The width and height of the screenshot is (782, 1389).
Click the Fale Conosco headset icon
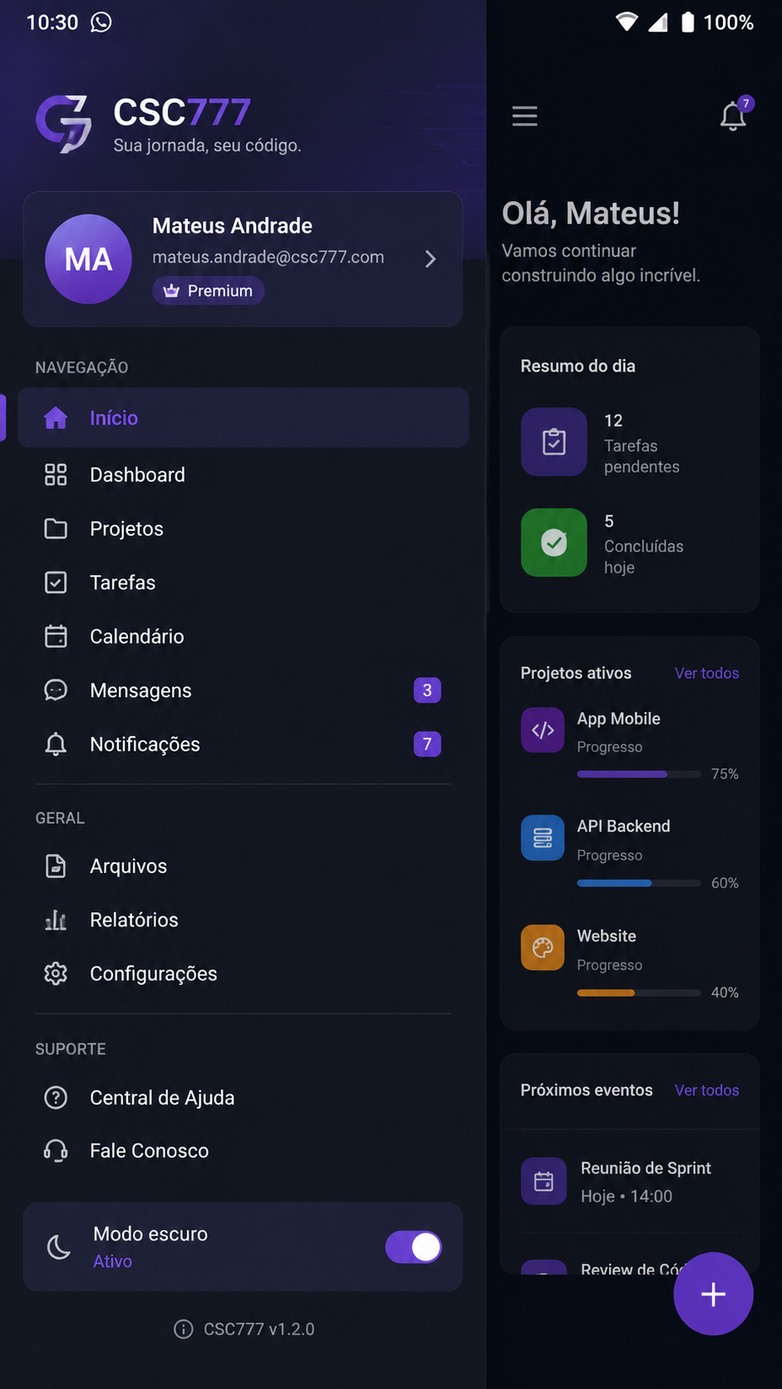click(x=56, y=1151)
